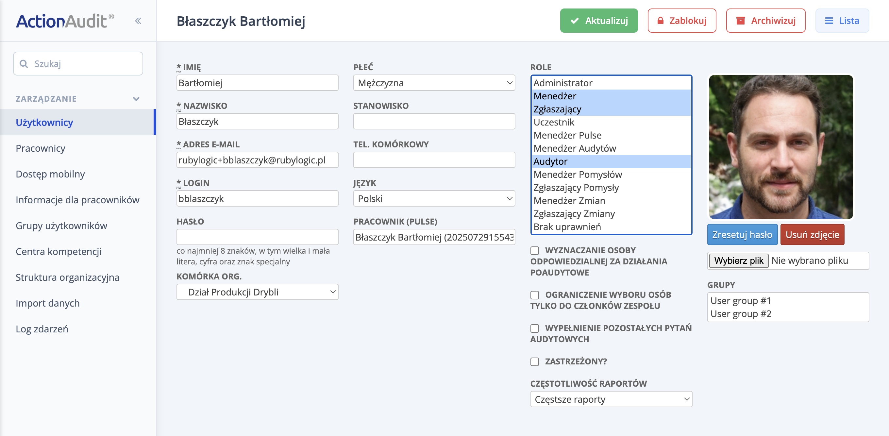
Task: Click the lock icon on Zablokuj
Action: click(660, 21)
